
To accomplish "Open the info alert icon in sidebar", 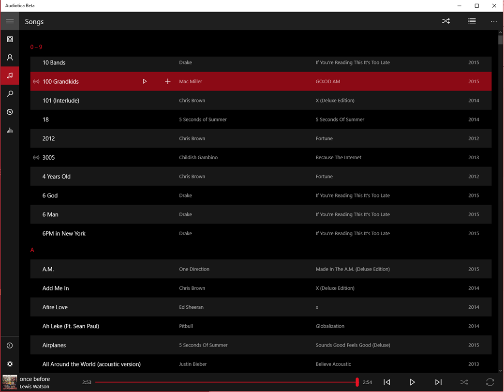I will pyautogui.click(x=10, y=346).
